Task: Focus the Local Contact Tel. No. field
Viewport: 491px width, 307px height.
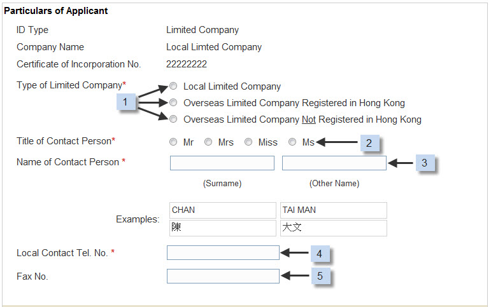Action: pyautogui.click(x=223, y=252)
